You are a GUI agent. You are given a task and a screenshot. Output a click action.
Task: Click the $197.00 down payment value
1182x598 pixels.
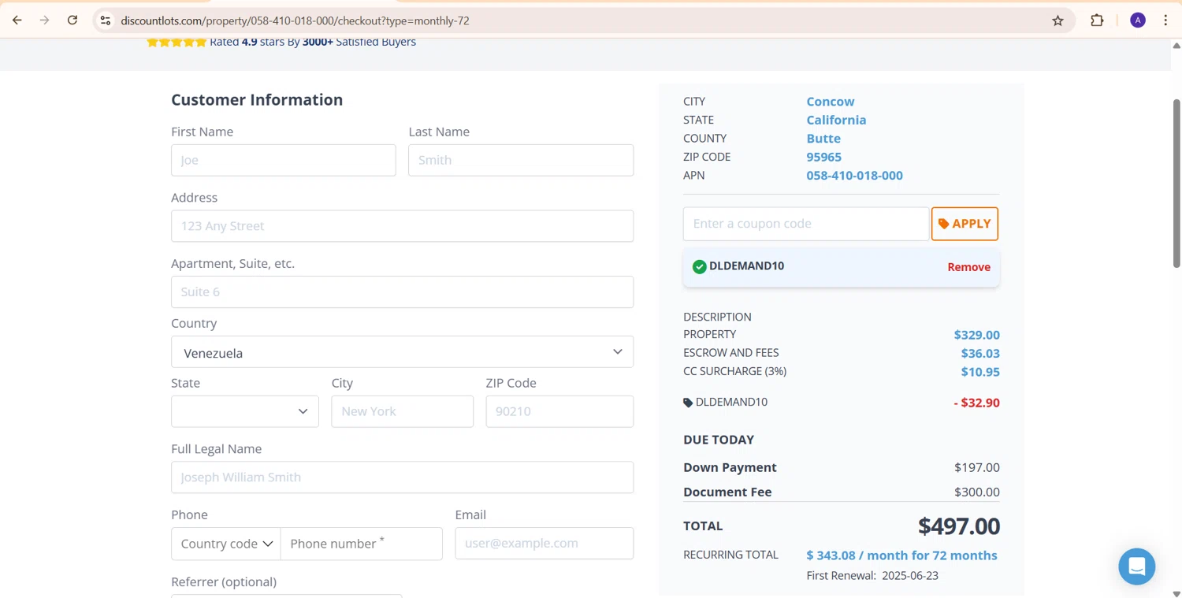pyautogui.click(x=976, y=467)
